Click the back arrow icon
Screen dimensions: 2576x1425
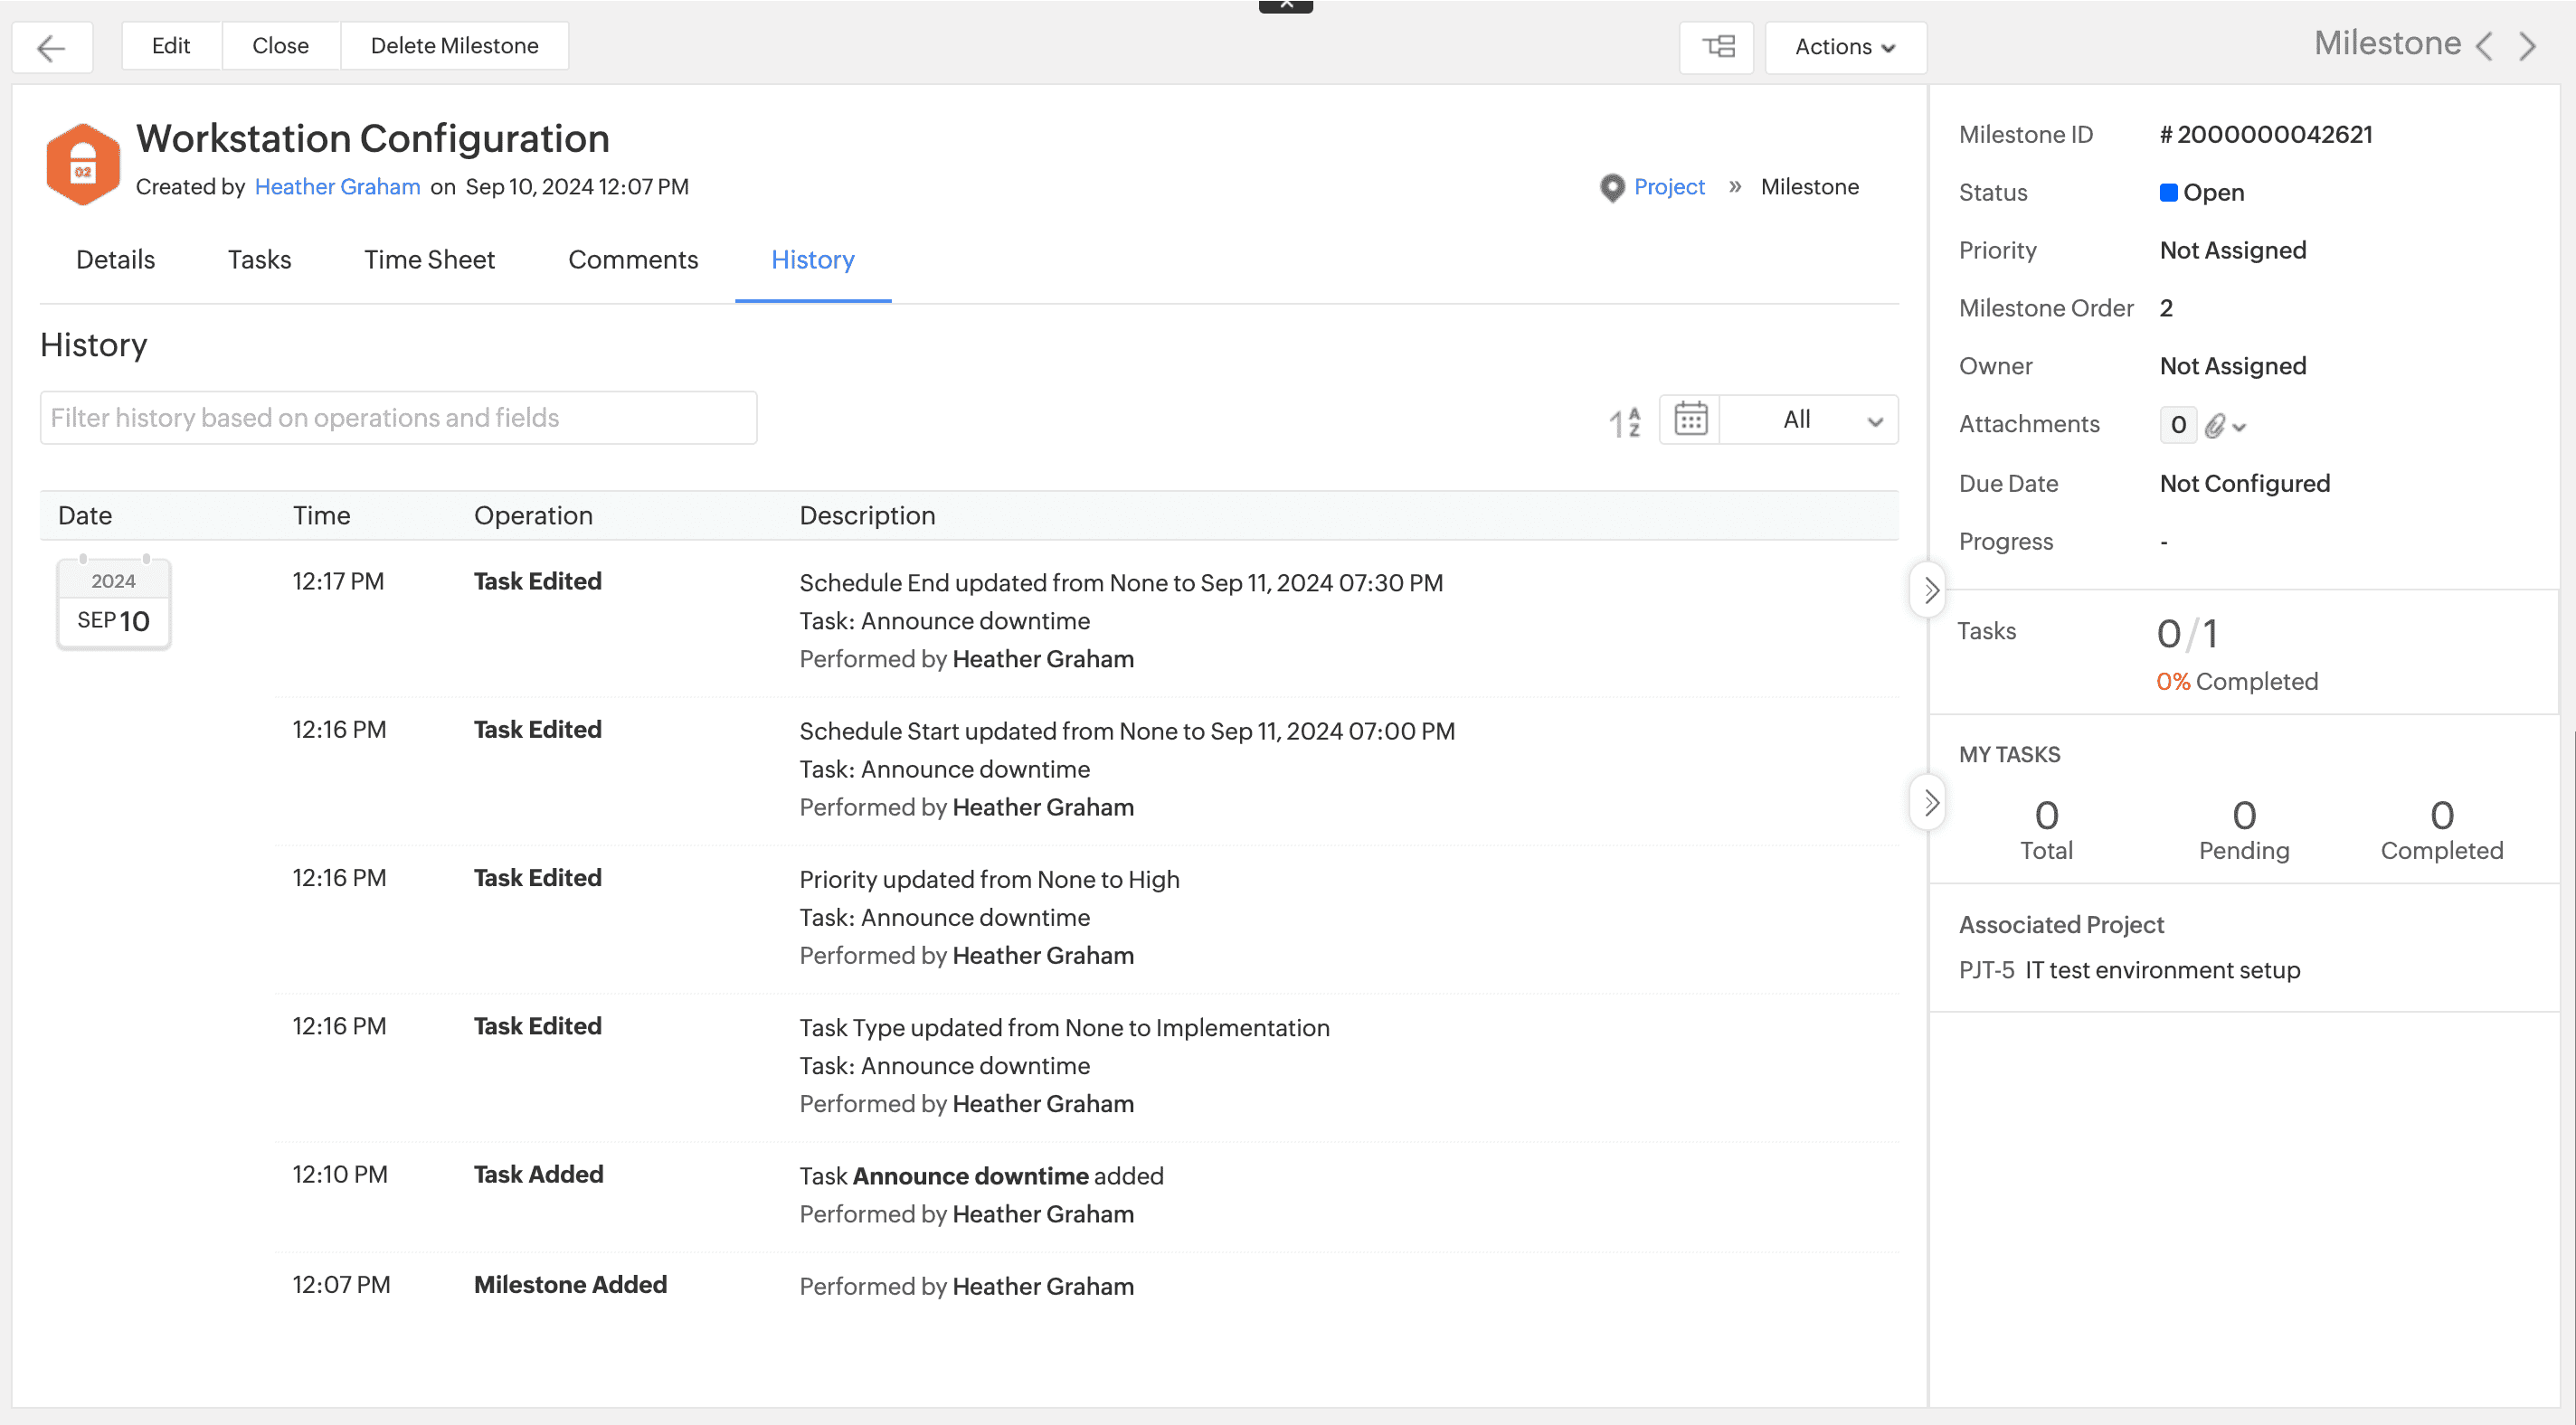(x=51, y=47)
